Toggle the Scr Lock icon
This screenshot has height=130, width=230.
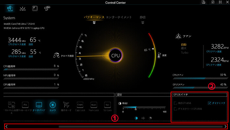click(x=107, y=105)
